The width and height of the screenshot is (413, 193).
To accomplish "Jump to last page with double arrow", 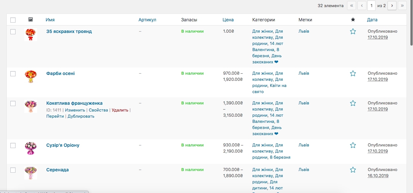I will click(x=402, y=5).
